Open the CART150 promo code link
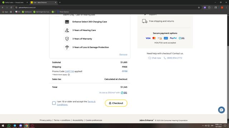 click(69, 71)
